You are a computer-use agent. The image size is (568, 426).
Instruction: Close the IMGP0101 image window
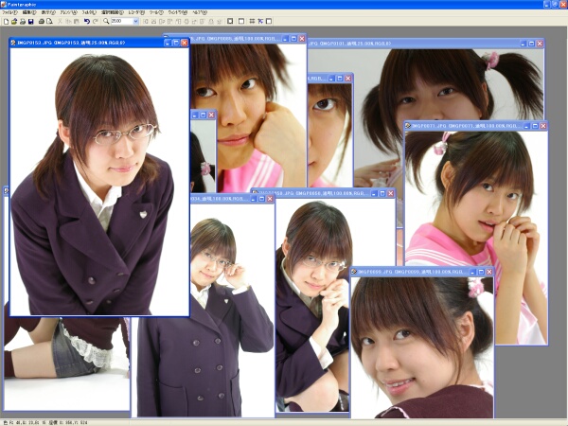coord(540,44)
